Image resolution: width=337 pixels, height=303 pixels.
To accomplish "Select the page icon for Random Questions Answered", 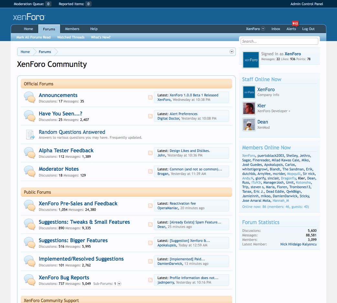I will coord(30,135).
